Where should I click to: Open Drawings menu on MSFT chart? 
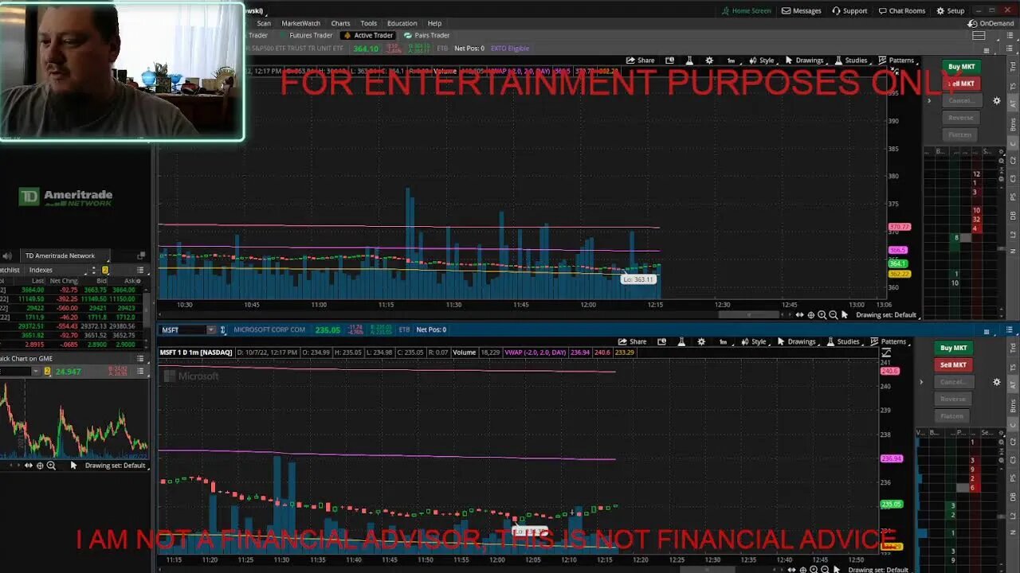(796, 342)
